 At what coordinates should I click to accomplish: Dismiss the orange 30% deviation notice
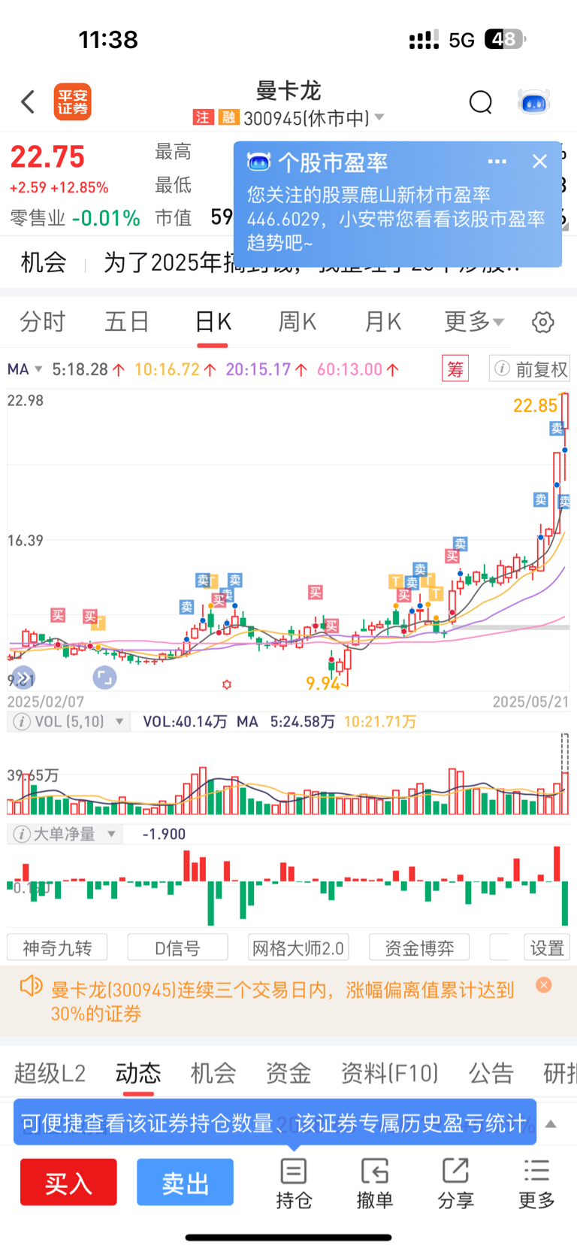pyautogui.click(x=544, y=985)
